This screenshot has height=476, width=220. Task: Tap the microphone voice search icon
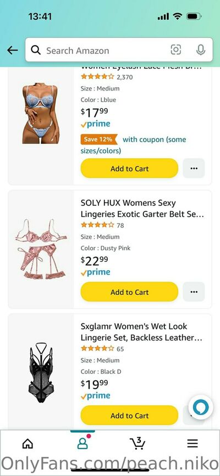(201, 50)
